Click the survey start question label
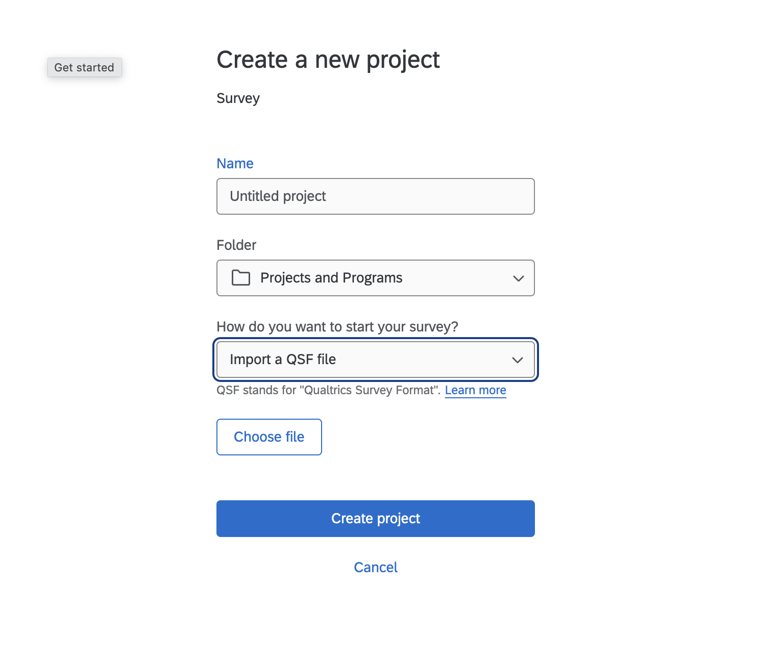 tap(337, 327)
